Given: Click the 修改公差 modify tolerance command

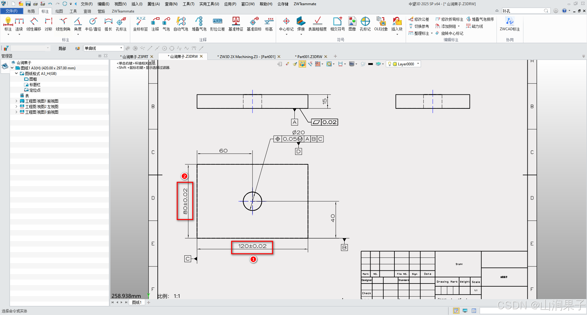Looking at the screenshot, I should coord(419,19).
